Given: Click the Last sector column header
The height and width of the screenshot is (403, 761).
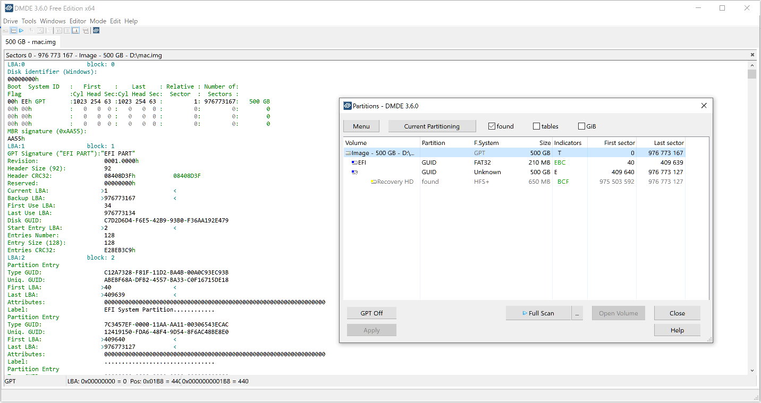Looking at the screenshot, I should pos(661,143).
